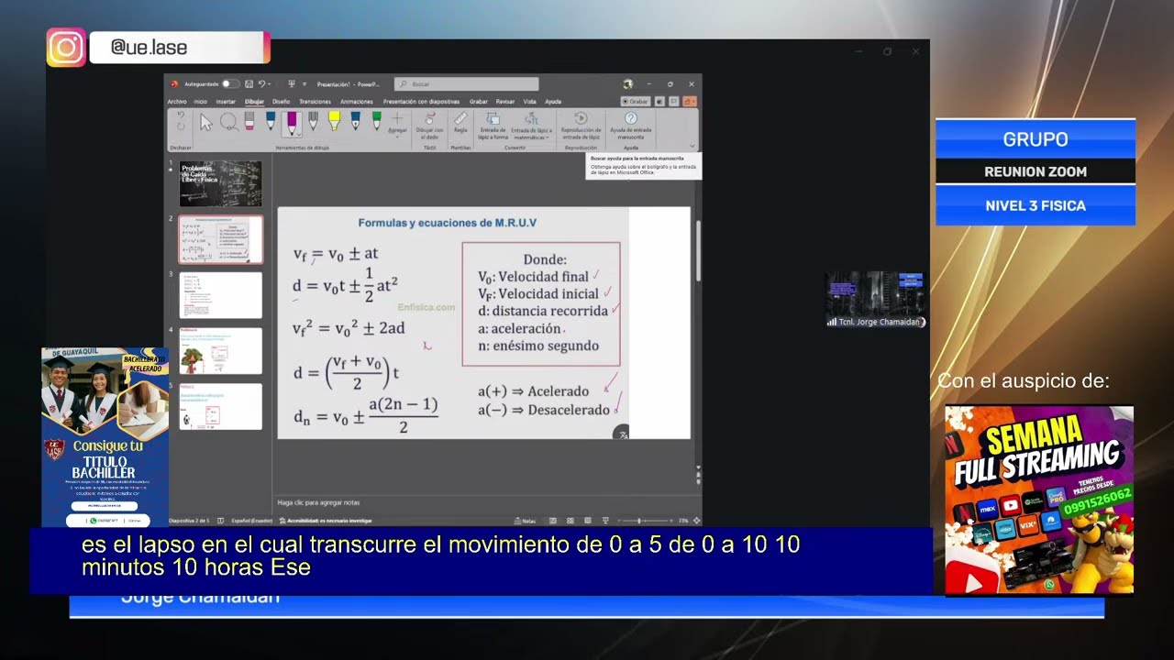Select slide 5 thumbnail in panel
This screenshot has height=660, width=1174.
click(x=220, y=406)
